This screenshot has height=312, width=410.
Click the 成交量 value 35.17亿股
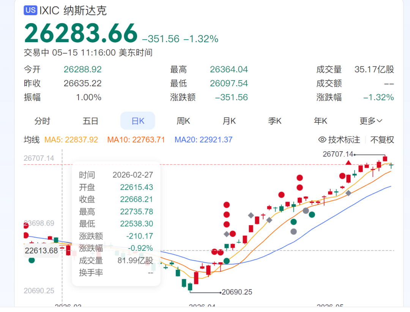pyautogui.click(x=374, y=70)
